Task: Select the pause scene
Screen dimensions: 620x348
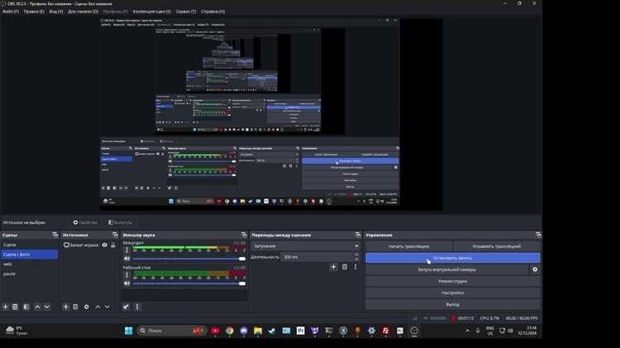Action: 30,274
